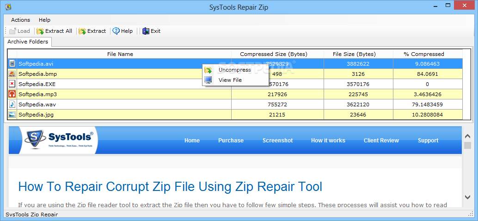Click the Extract toolbar button
The image size is (478, 221).
coord(92,31)
